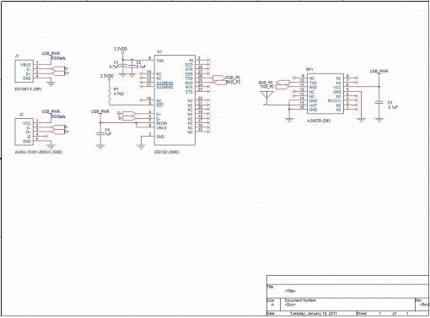430x318 pixels.
Task: Select the RF1 module body
Action: [x=325, y=94]
